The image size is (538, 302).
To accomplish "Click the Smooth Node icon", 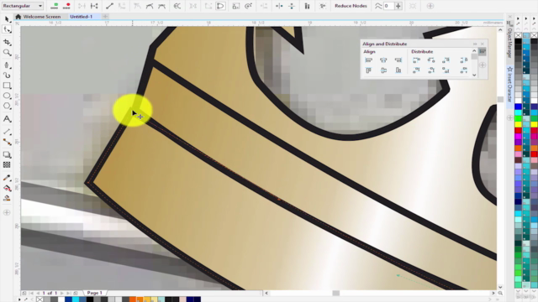I will click(x=150, y=6).
